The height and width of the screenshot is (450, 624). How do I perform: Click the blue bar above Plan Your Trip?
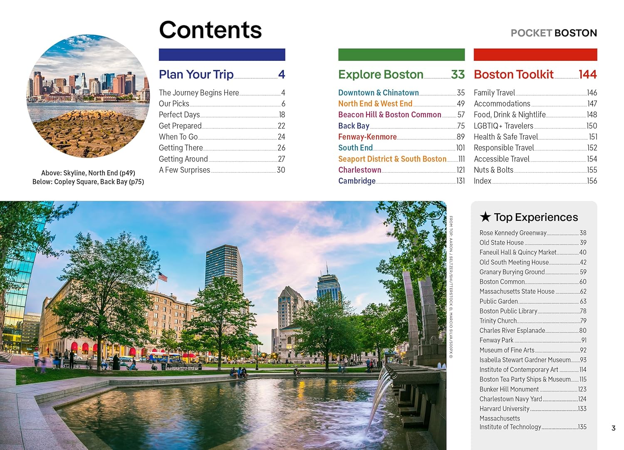coord(222,54)
